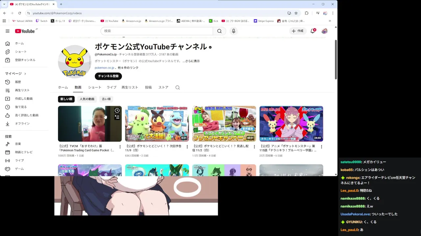Open the ポケモンとどこいく 次回予告 thumbnail
Image resolution: width=421 pixels, height=236 pixels.
tap(157, 124)
